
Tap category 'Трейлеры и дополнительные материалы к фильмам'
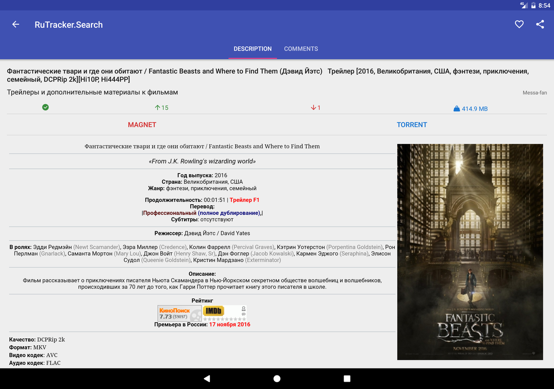click(92, 92)
